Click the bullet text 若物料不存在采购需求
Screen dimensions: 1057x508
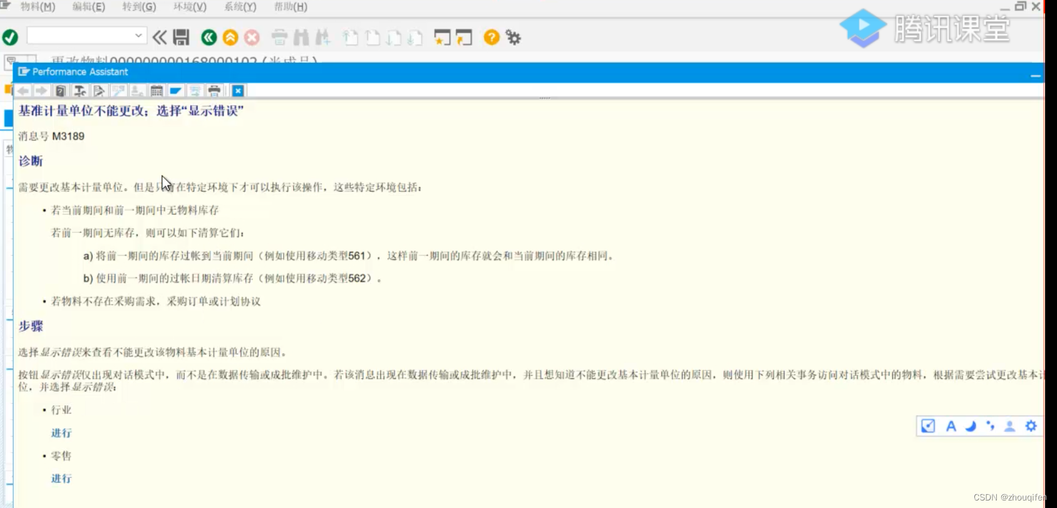coord(155,301)
